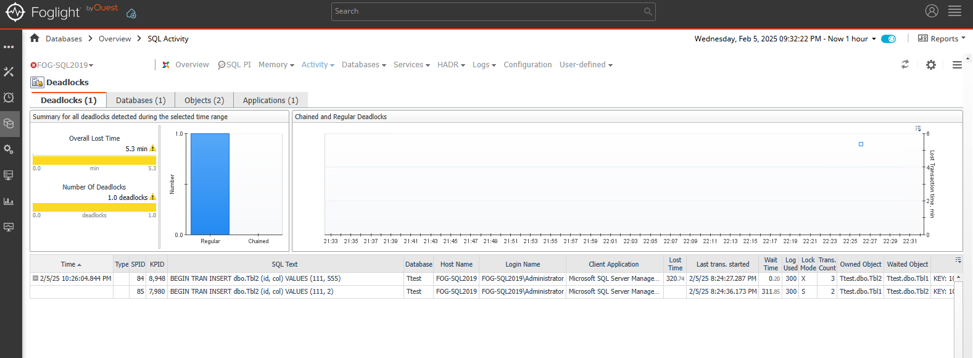This screenshot has width=973, height=358.
Task: Click the Overall Lost Time yellow bar
Action: (94, 160)
